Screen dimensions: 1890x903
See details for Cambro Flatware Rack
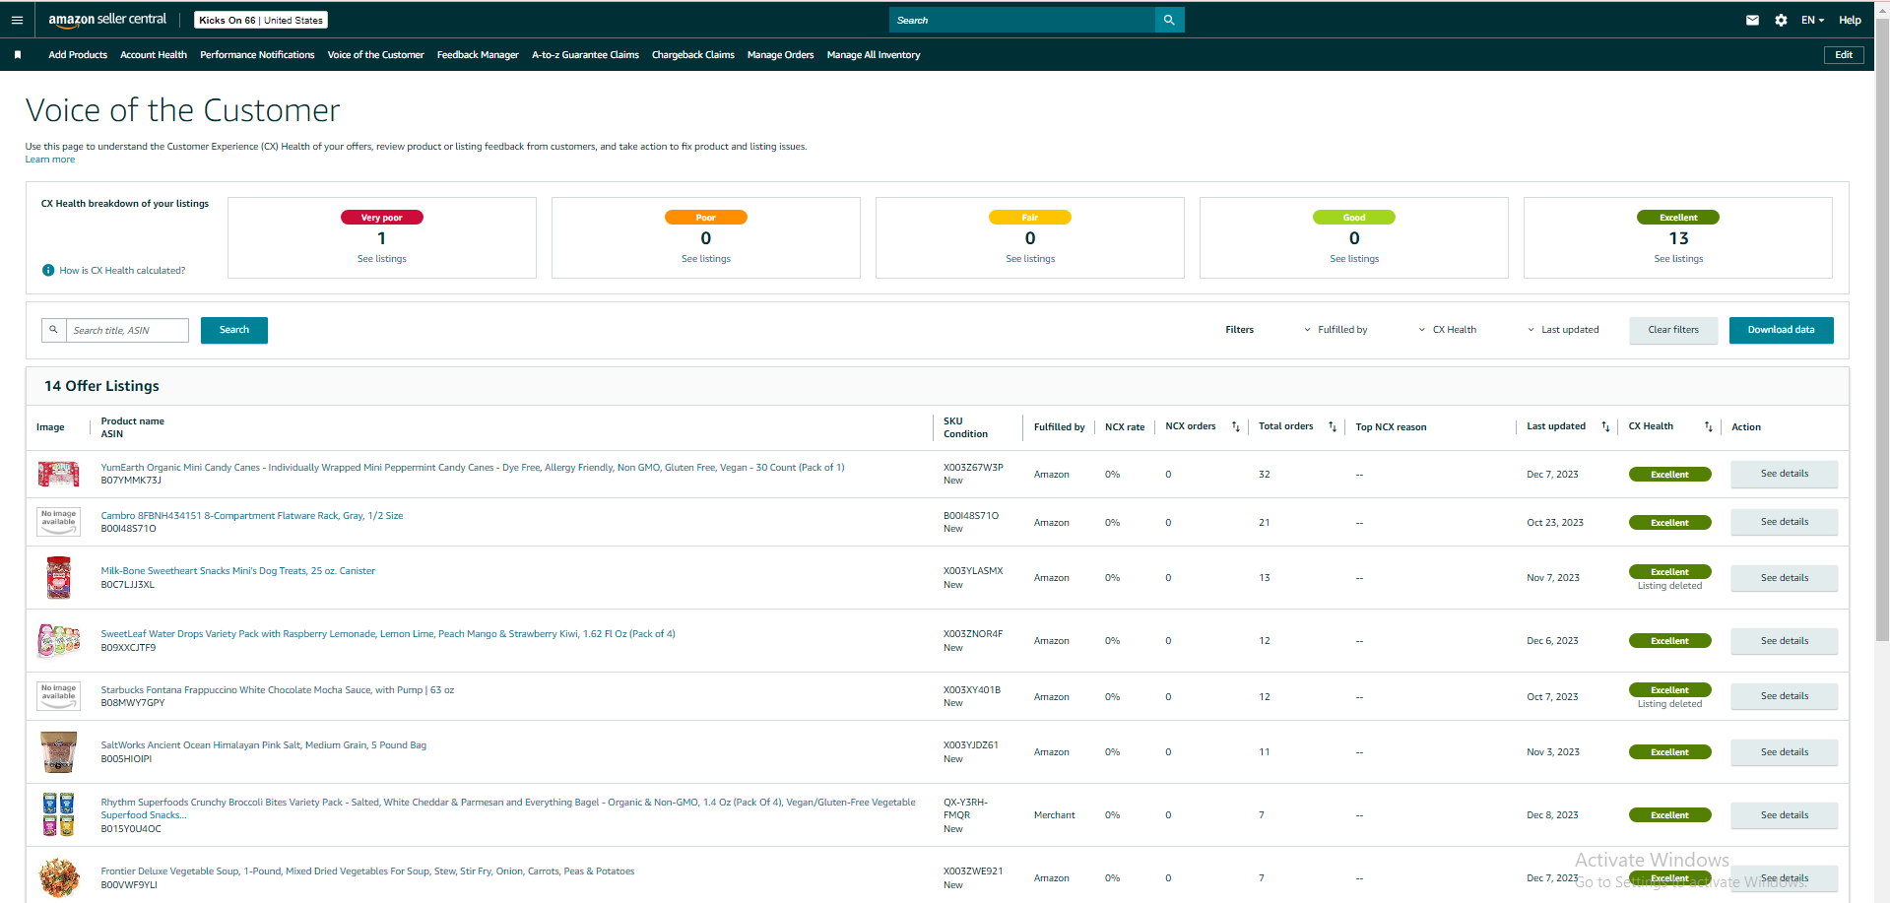point(1785,522)
